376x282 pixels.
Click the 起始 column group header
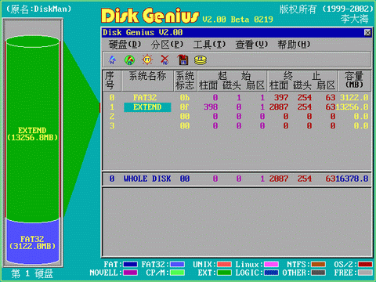(234, 76)
